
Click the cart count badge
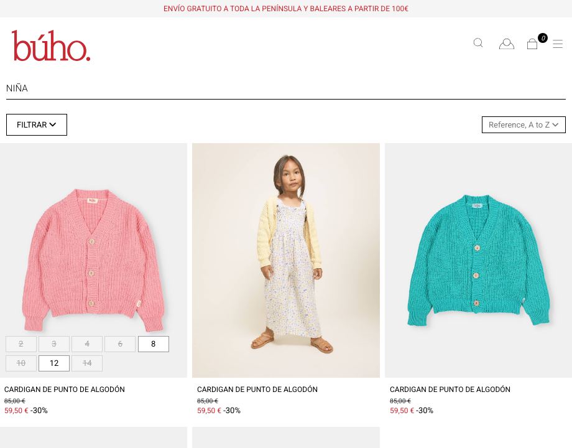click(542, 38)
